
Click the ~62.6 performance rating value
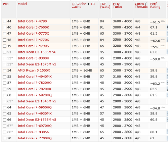pos(155,41)
